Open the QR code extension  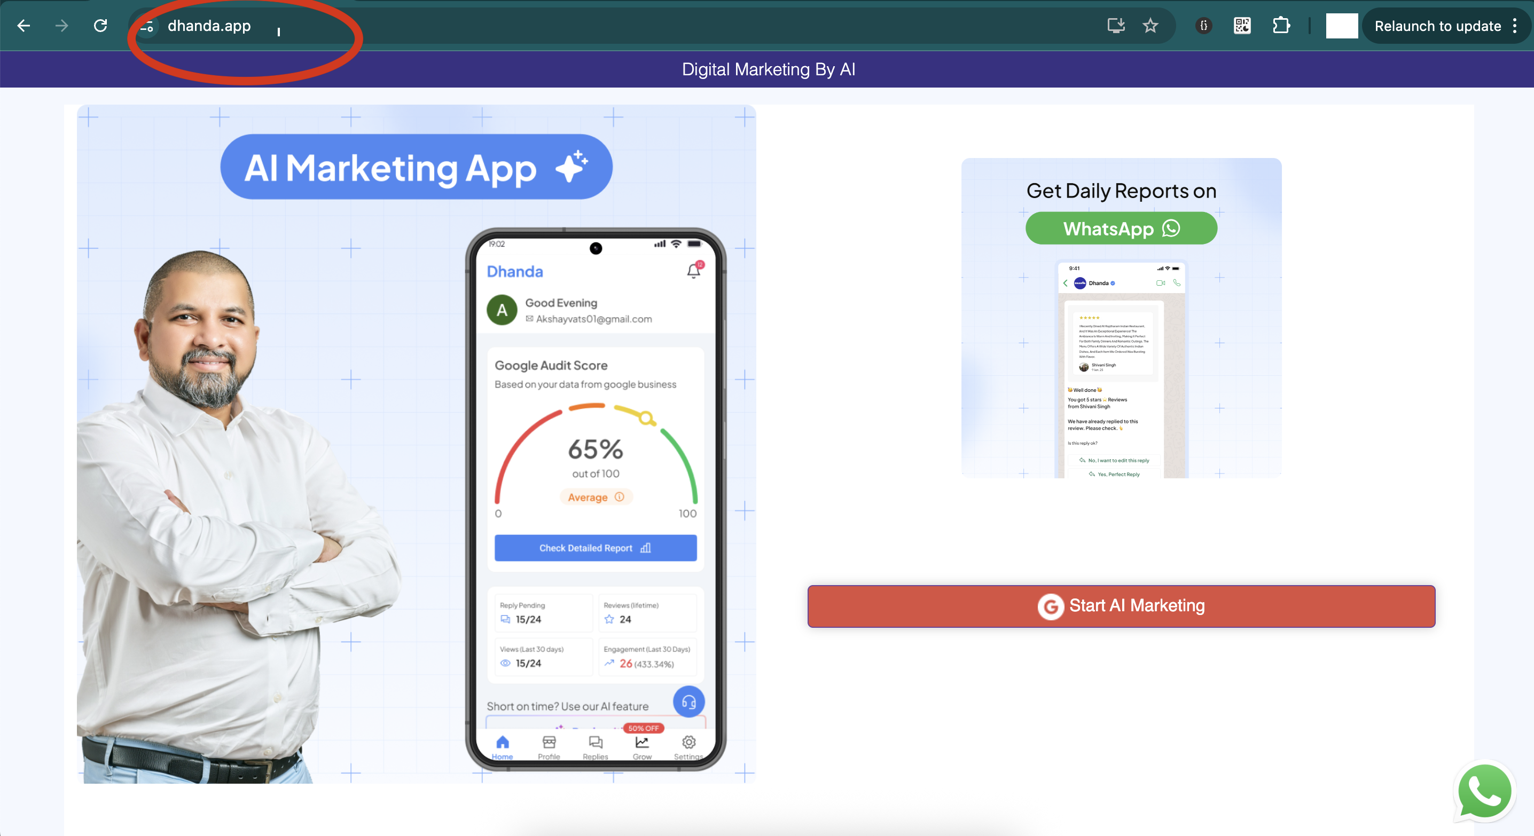point(1242,26)
